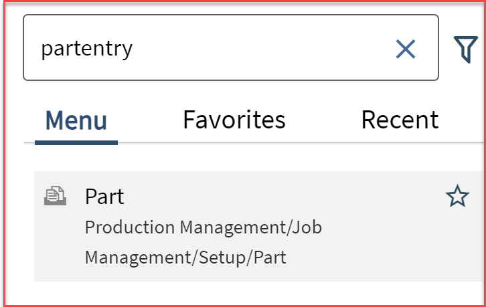Click the Production Management/Job path text

click(x=204, y=227)
